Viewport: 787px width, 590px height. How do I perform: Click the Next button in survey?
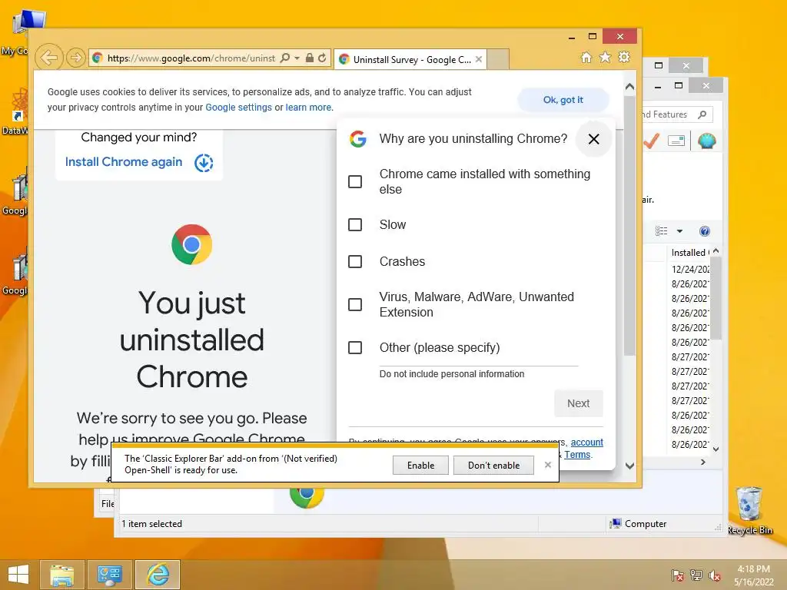(x=578, y=403)
